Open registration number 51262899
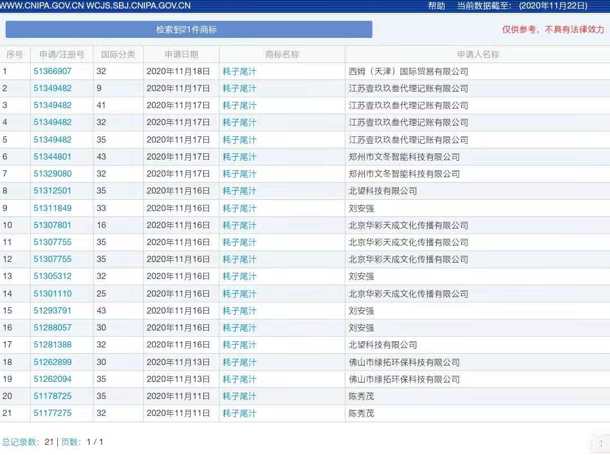Image resolution: width=610 pixels, height=455 pixels. 53,362
